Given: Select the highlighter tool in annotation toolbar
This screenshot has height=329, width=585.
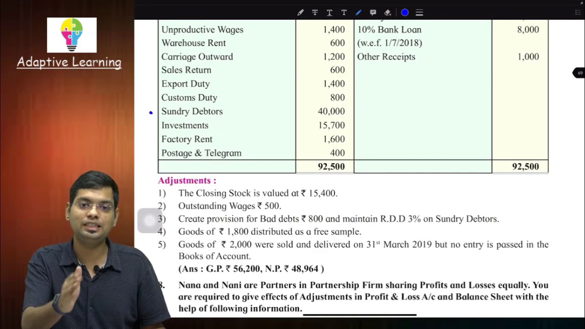Looking at the screenshot, I should pos(300,13).
